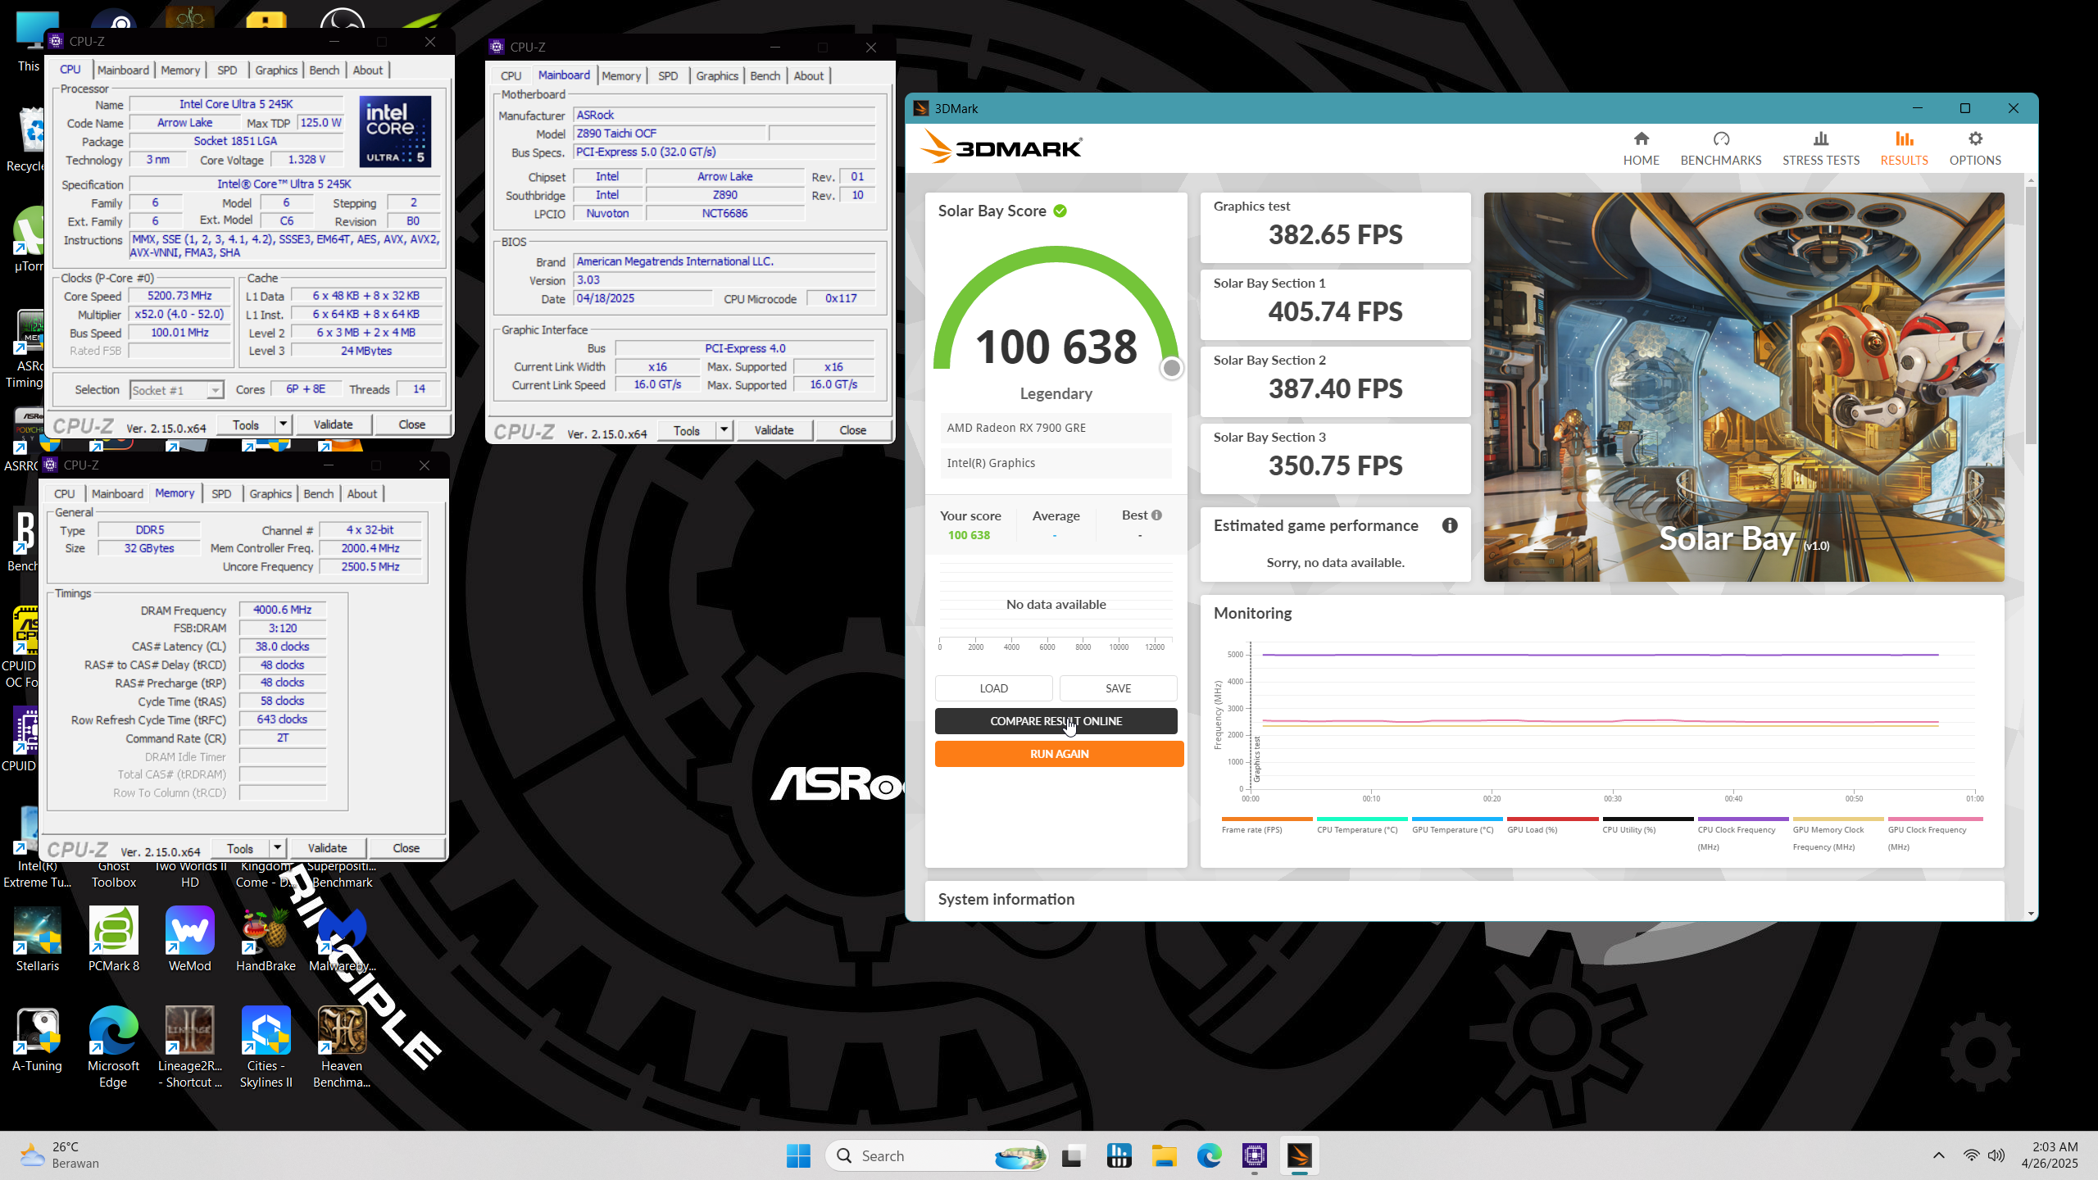Switch to CPU-Z via taskbar icon
Viewport: 2098px width, 1180px height.
pyautogui.click(x=1254, y=1156)
